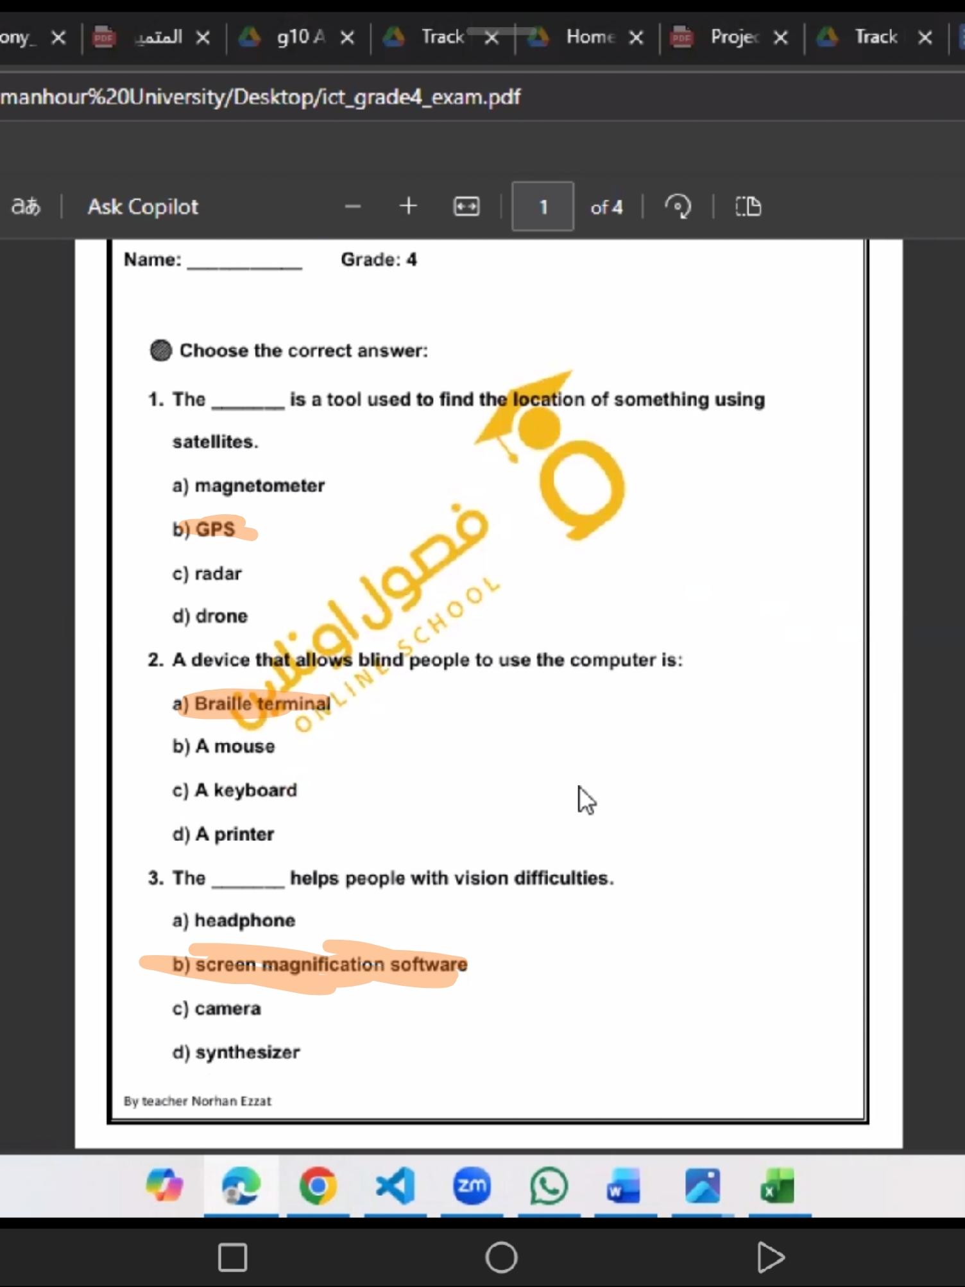Click the address bar file path

[x=260, y=97]
